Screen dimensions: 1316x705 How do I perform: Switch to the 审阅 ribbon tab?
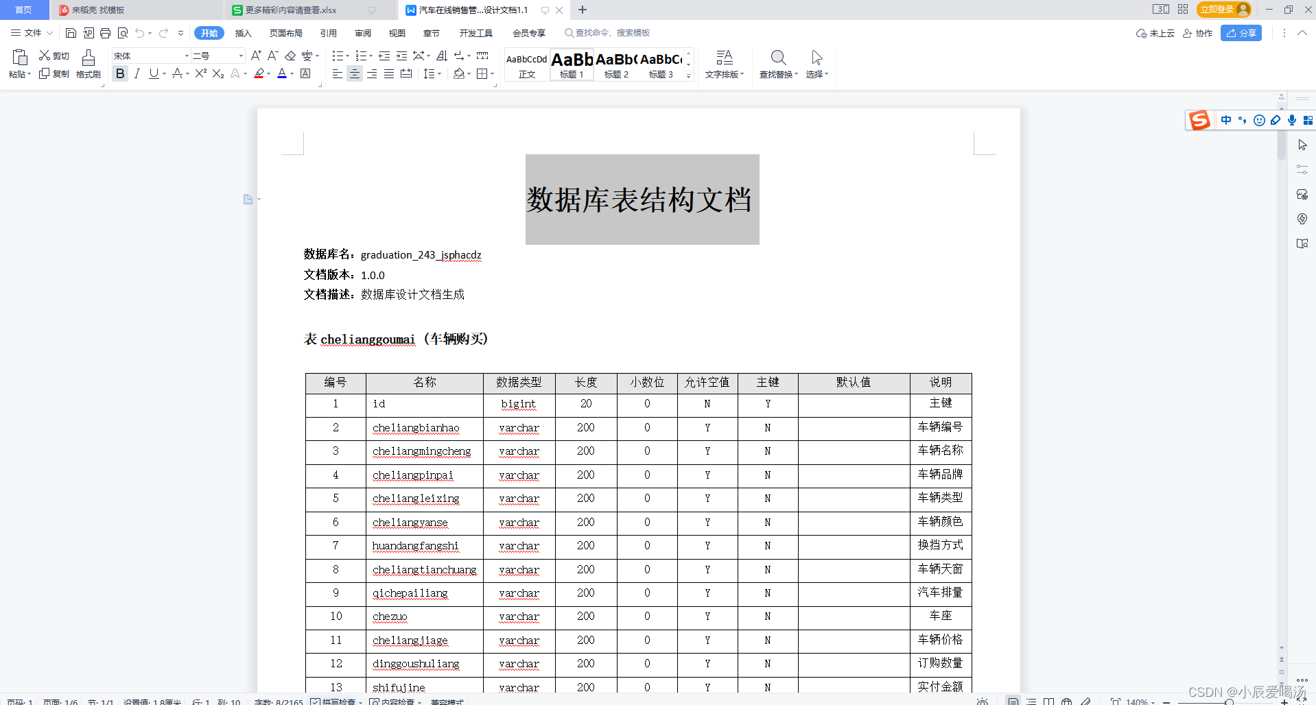click(x=363, y=32)
